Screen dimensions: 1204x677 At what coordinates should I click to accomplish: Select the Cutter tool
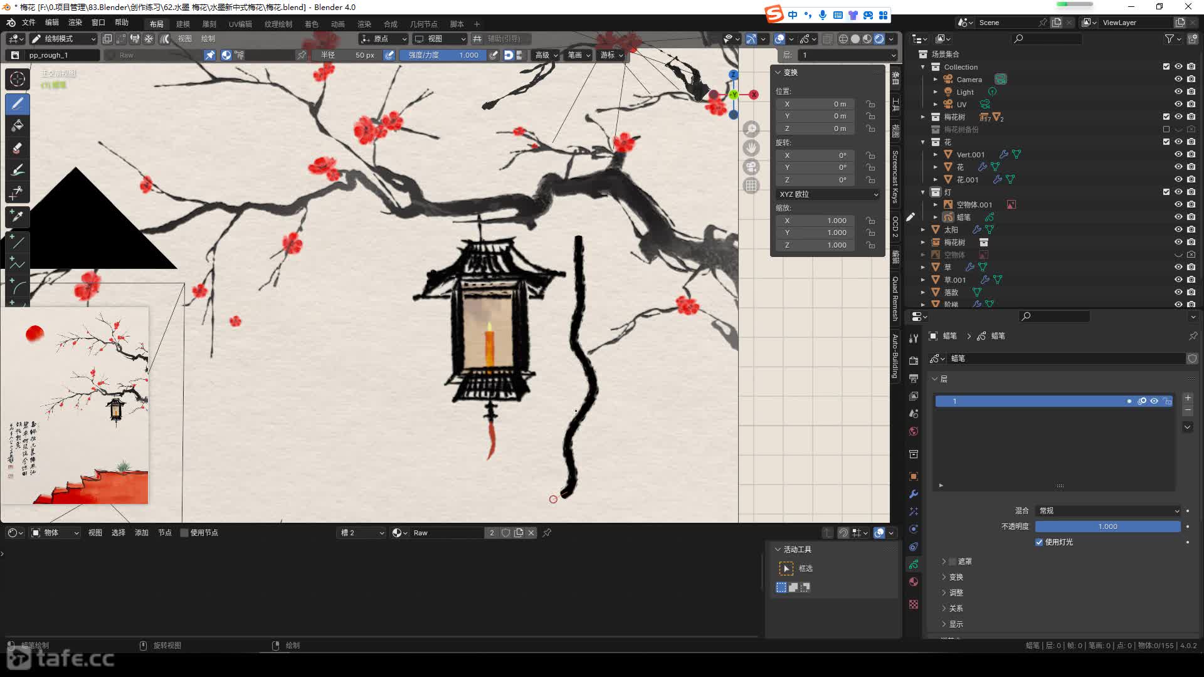tap(18, 192)
